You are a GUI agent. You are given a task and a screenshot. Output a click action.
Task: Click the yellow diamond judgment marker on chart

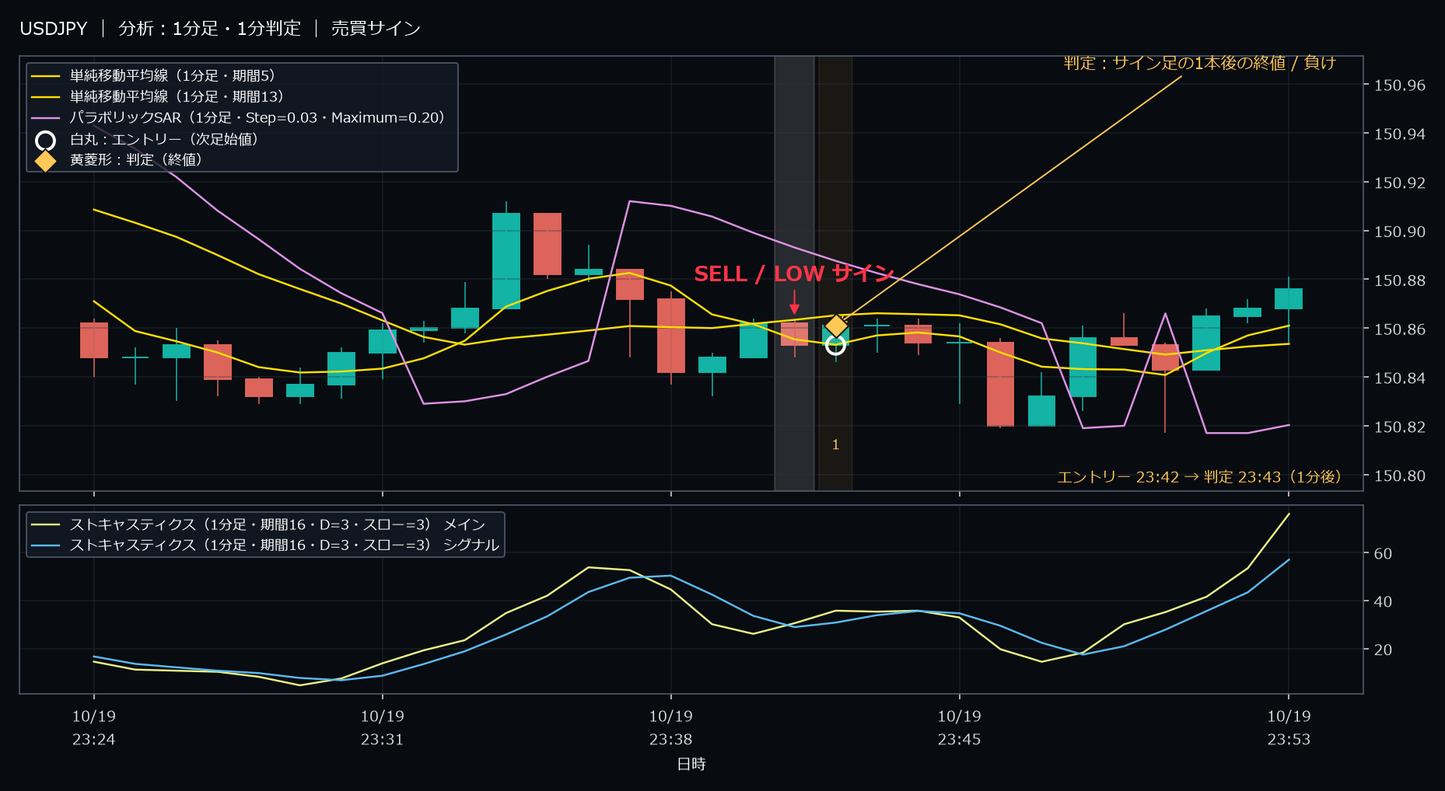[x=836, y=326]
